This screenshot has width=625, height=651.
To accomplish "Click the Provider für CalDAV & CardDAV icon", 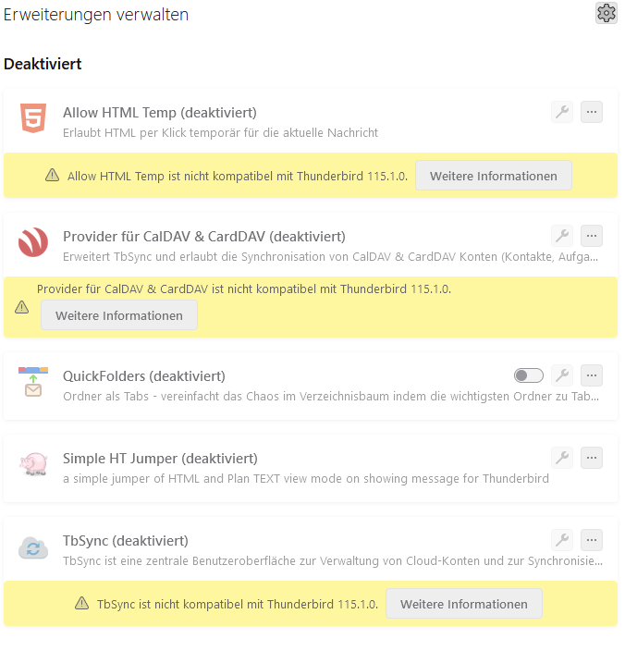I will [x=33, y=242].
